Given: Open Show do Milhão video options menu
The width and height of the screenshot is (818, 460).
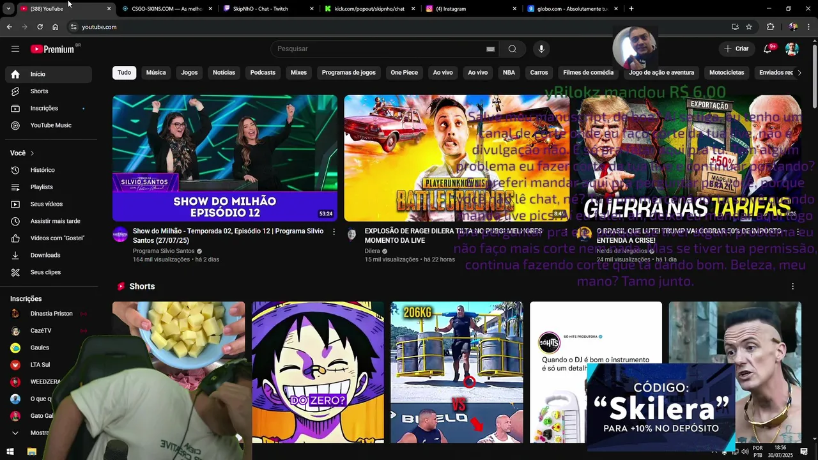Looking at the screenshot, I should (x=334, y=232).
